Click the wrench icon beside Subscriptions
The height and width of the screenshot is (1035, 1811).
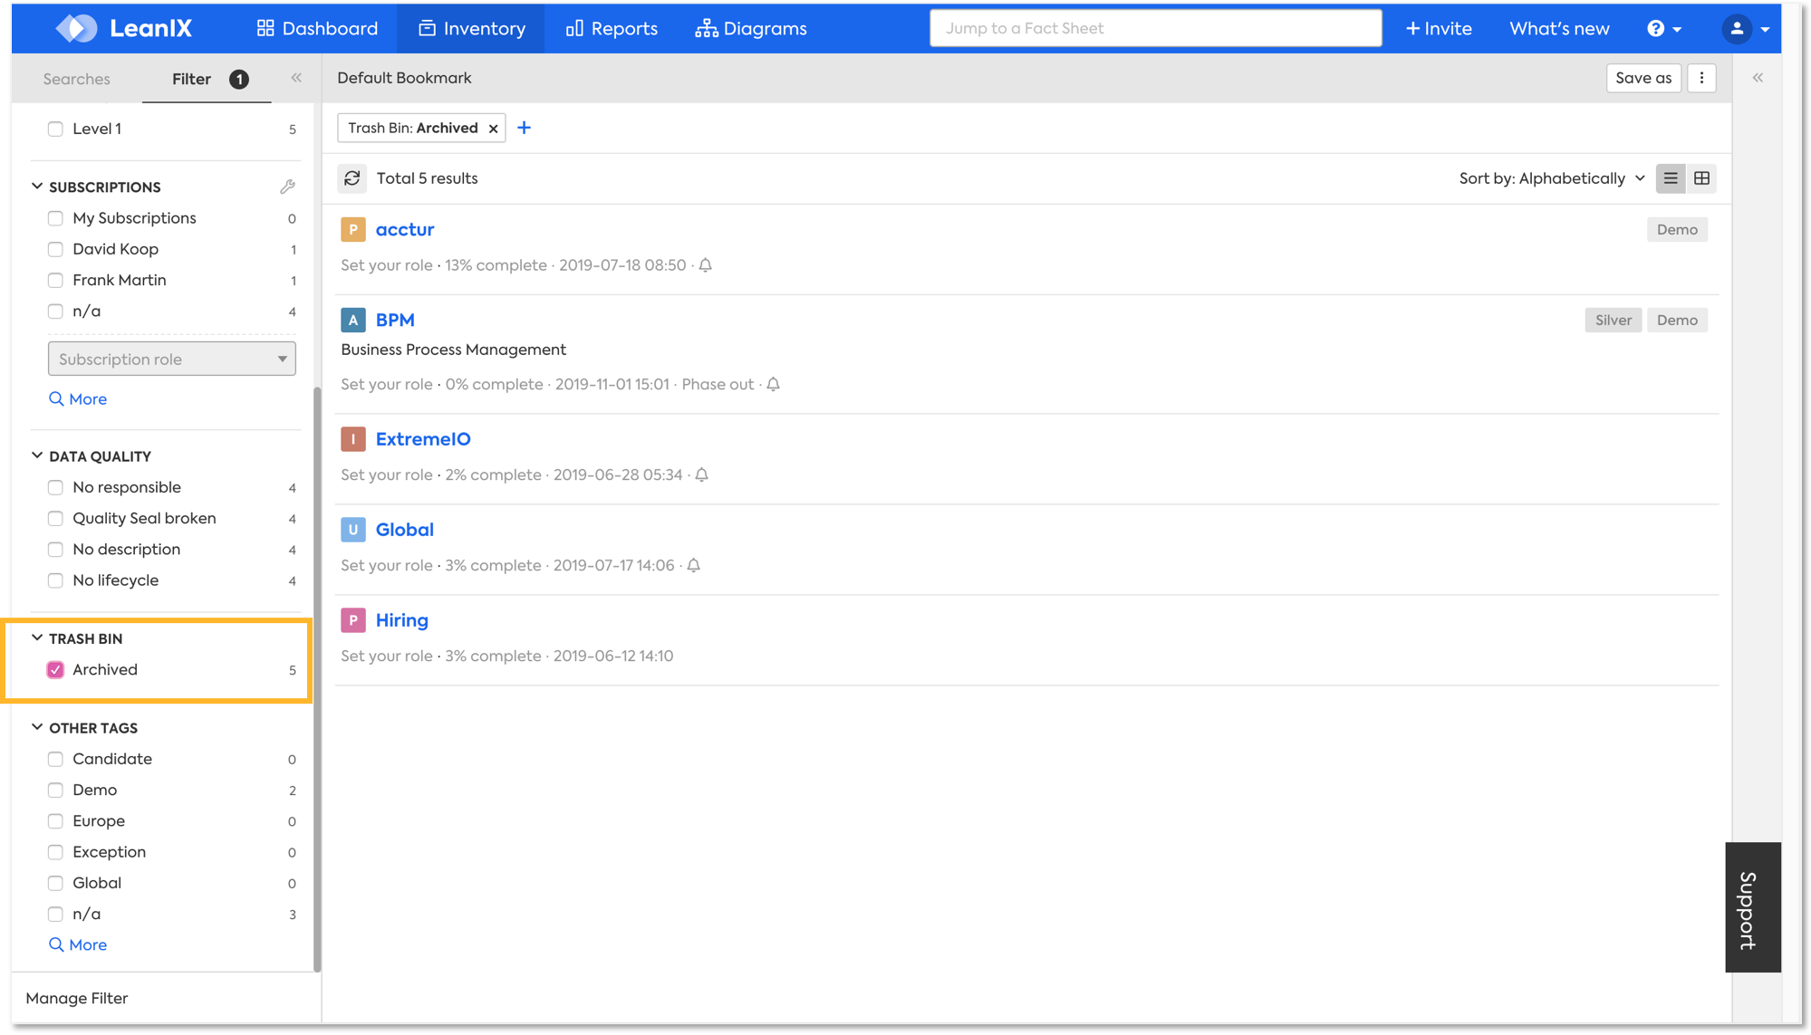(287, 187)
